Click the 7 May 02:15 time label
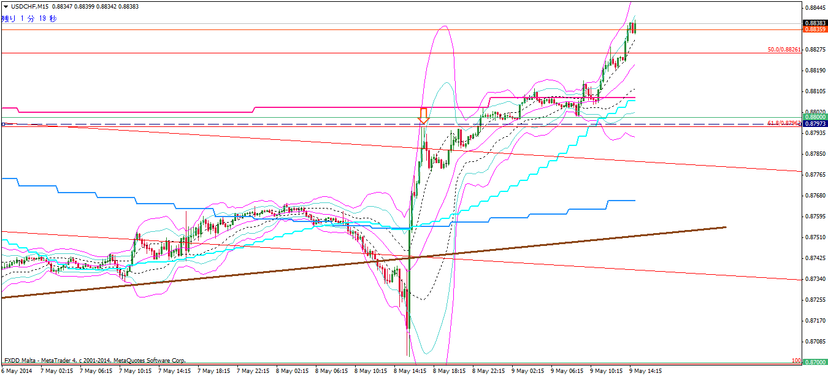Image resolution: width=828 pixels, height=376 pixels. click(x=56, y=371)
